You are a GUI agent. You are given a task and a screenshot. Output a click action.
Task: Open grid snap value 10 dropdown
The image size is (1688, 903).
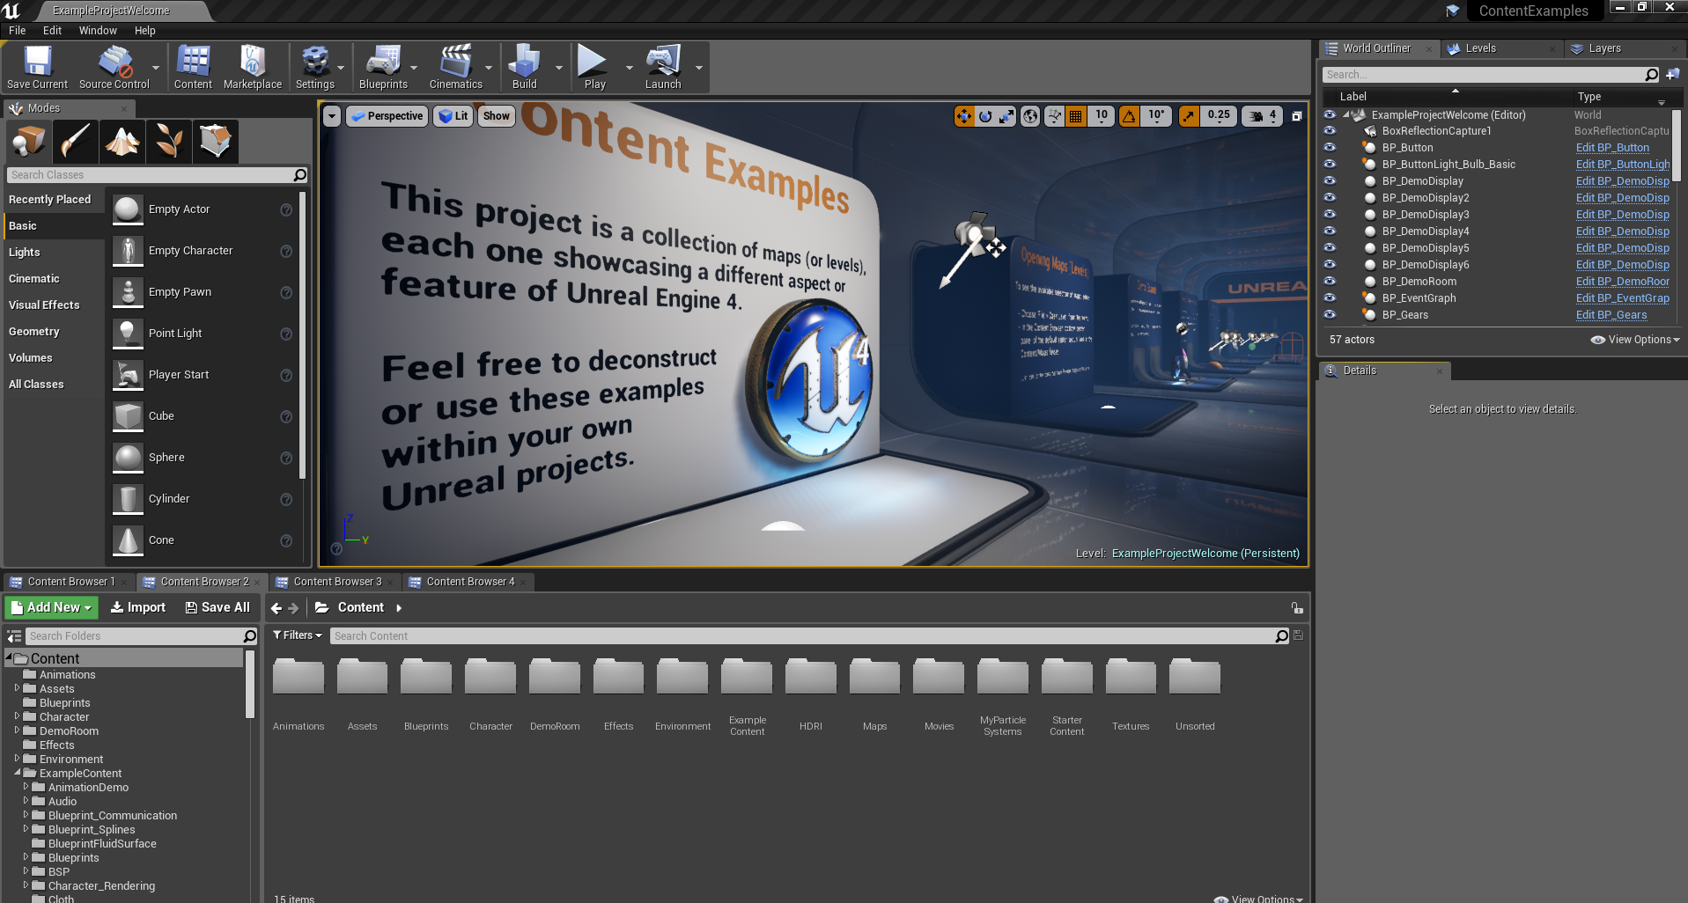point(1102,116)
